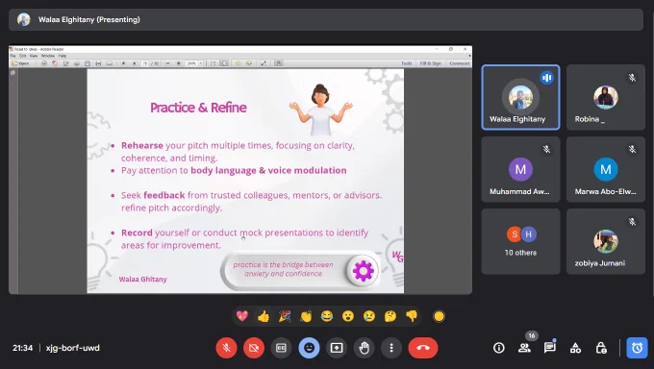Screen dimensions: 654x369
Task: Click the present now screen share button
Action: coord(337,348)
